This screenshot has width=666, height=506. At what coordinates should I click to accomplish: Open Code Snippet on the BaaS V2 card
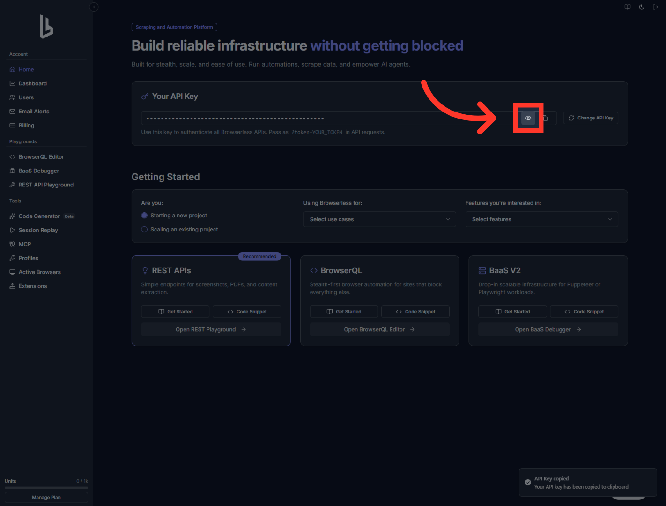click(584, 312)
